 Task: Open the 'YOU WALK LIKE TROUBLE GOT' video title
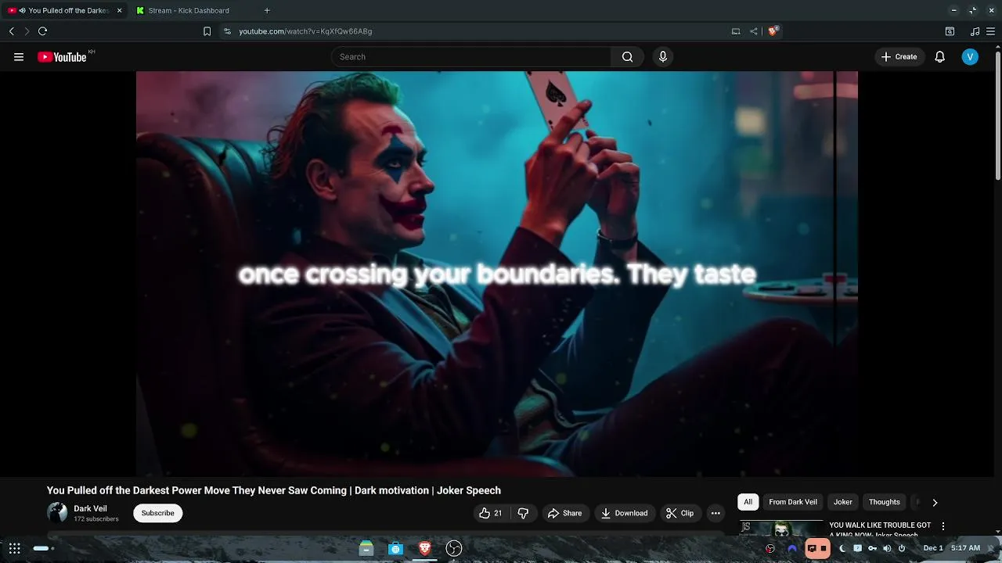click(x=880, y=525)
